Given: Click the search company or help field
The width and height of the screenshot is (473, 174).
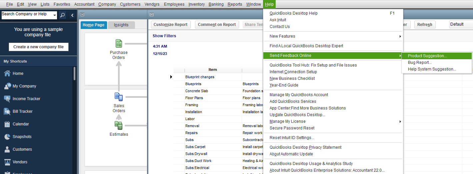Looking at the screenshot, I should (27, 15).
